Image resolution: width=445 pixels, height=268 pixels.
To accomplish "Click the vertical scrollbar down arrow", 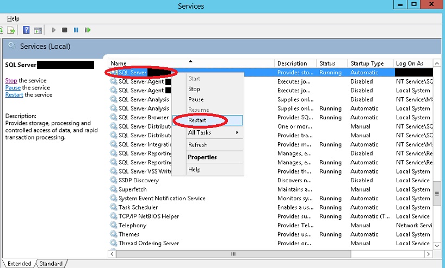I will point(437,246).
